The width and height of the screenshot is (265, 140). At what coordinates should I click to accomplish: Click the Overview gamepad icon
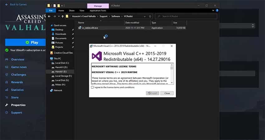(x=7, y=59)
